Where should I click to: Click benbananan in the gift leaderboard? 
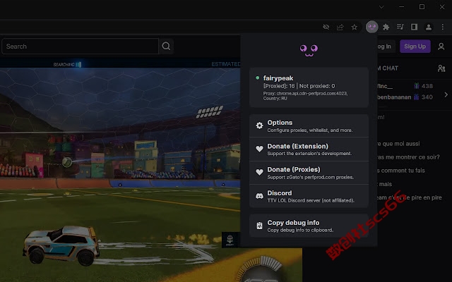pos(394,97)
